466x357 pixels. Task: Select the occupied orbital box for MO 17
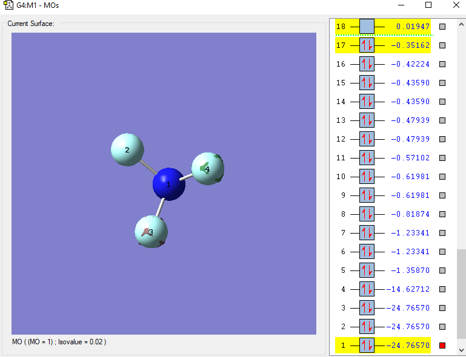point(367,45)
